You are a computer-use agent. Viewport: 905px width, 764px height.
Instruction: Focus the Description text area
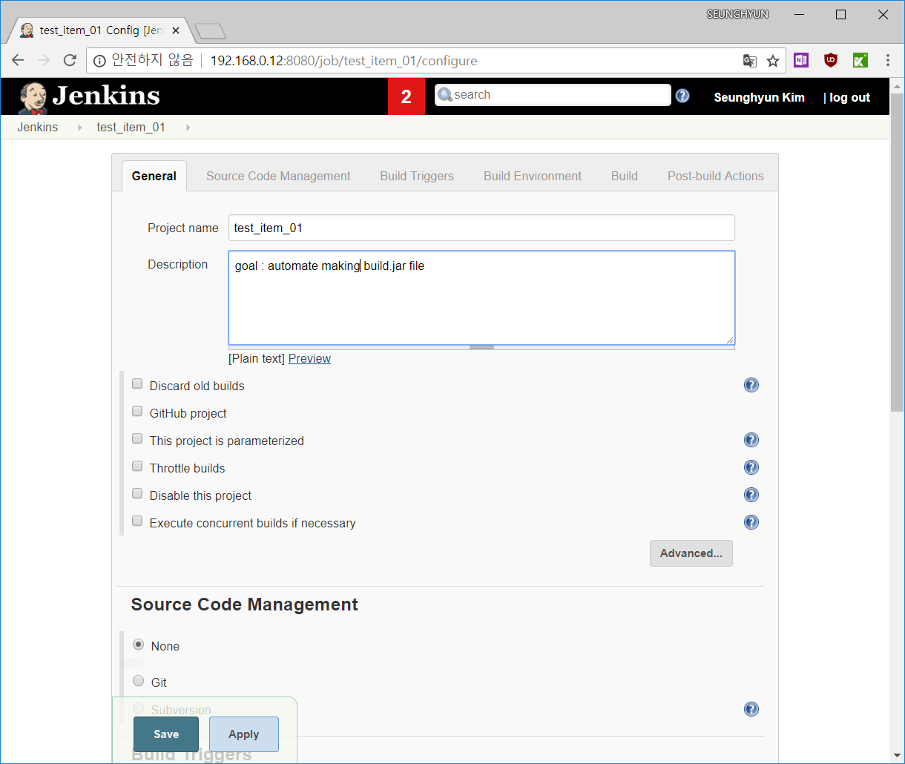481,297
